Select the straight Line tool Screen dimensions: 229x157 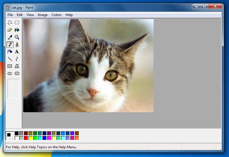point(10,59)
